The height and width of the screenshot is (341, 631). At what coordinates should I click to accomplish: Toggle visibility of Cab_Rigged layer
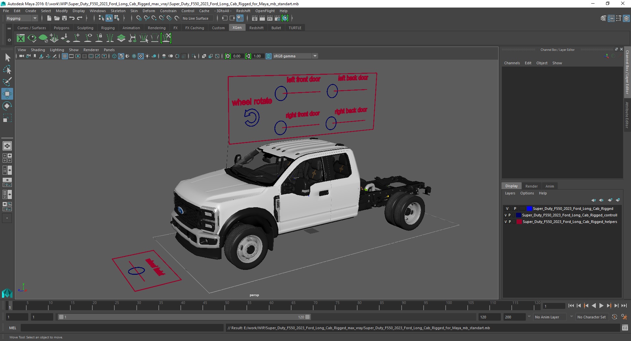tap(507, 209)
